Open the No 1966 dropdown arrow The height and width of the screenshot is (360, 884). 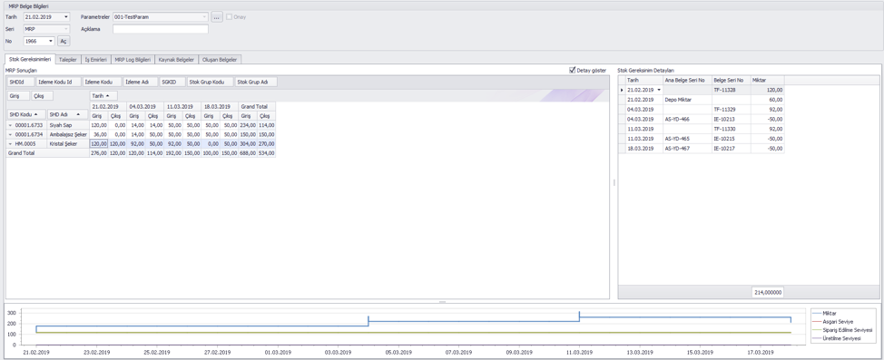tap(52, 41)
